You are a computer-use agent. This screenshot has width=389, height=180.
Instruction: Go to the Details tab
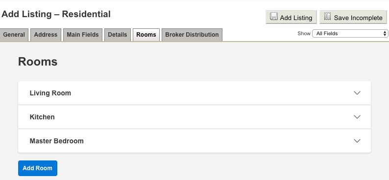click(118, 35)
